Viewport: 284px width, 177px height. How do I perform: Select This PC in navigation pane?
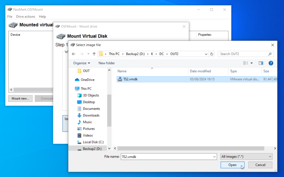pyautogui.click(x=86, y=89)
